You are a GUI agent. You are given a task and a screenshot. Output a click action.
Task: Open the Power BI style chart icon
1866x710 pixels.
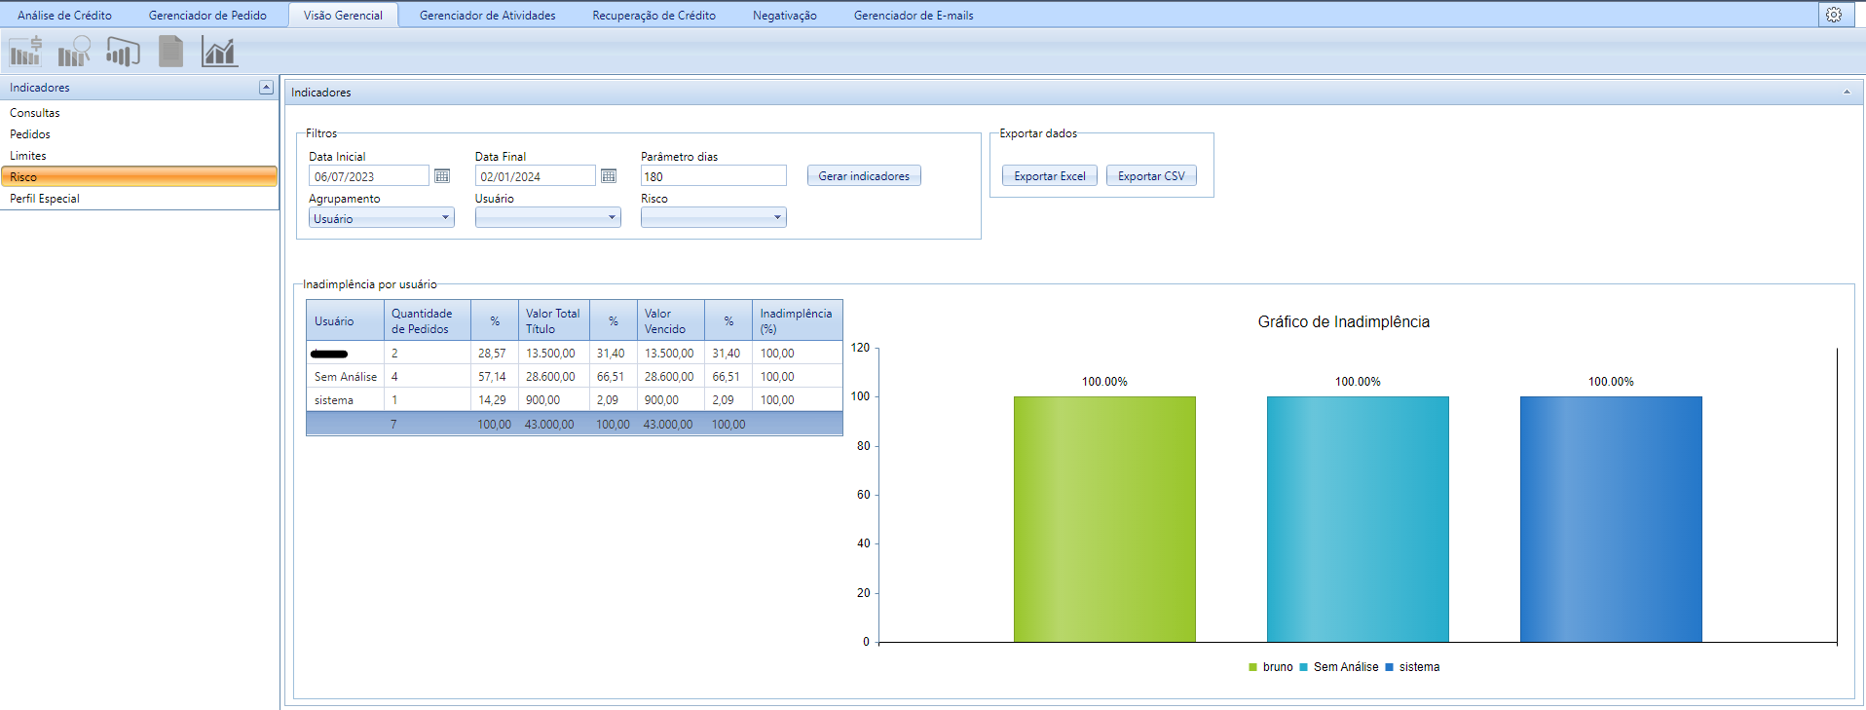pyautogui.click(x=123, y=51)
